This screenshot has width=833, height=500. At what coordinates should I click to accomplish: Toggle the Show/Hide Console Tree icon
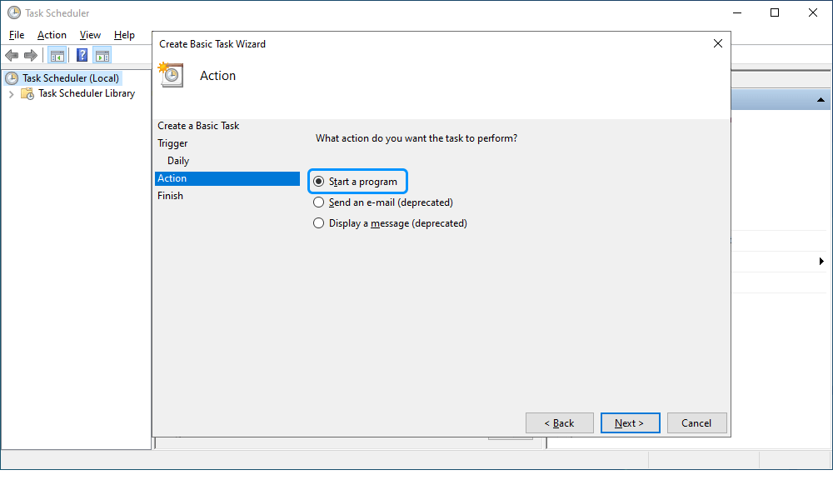[57, 55]
